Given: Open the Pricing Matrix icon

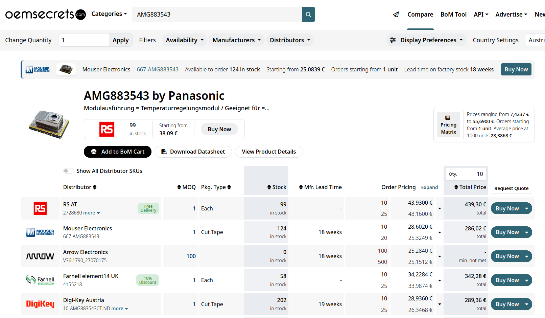Looking at the screenshot, I should [x=448, y=124].
